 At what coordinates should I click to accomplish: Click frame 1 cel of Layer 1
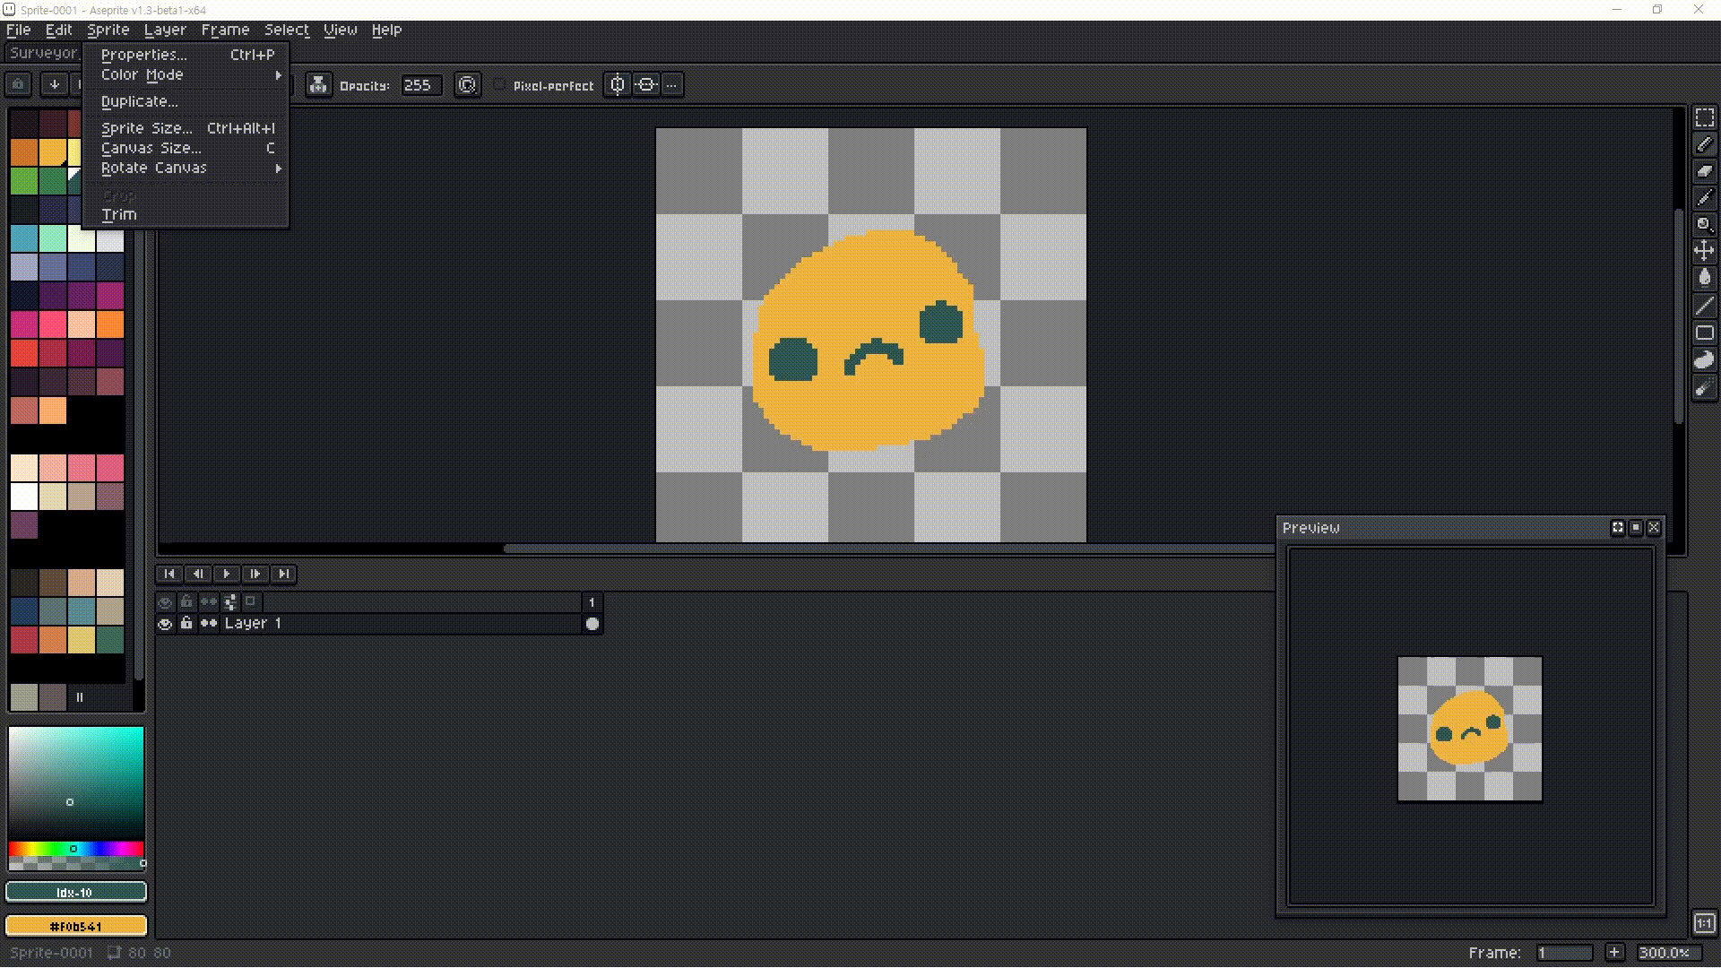click(592, 624)
